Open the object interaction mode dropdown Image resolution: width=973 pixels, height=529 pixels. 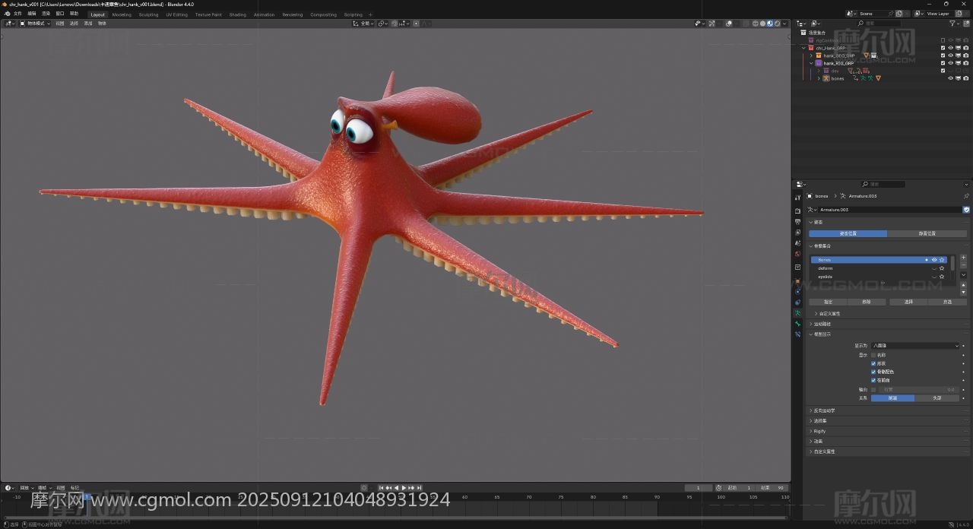point(35,24)
